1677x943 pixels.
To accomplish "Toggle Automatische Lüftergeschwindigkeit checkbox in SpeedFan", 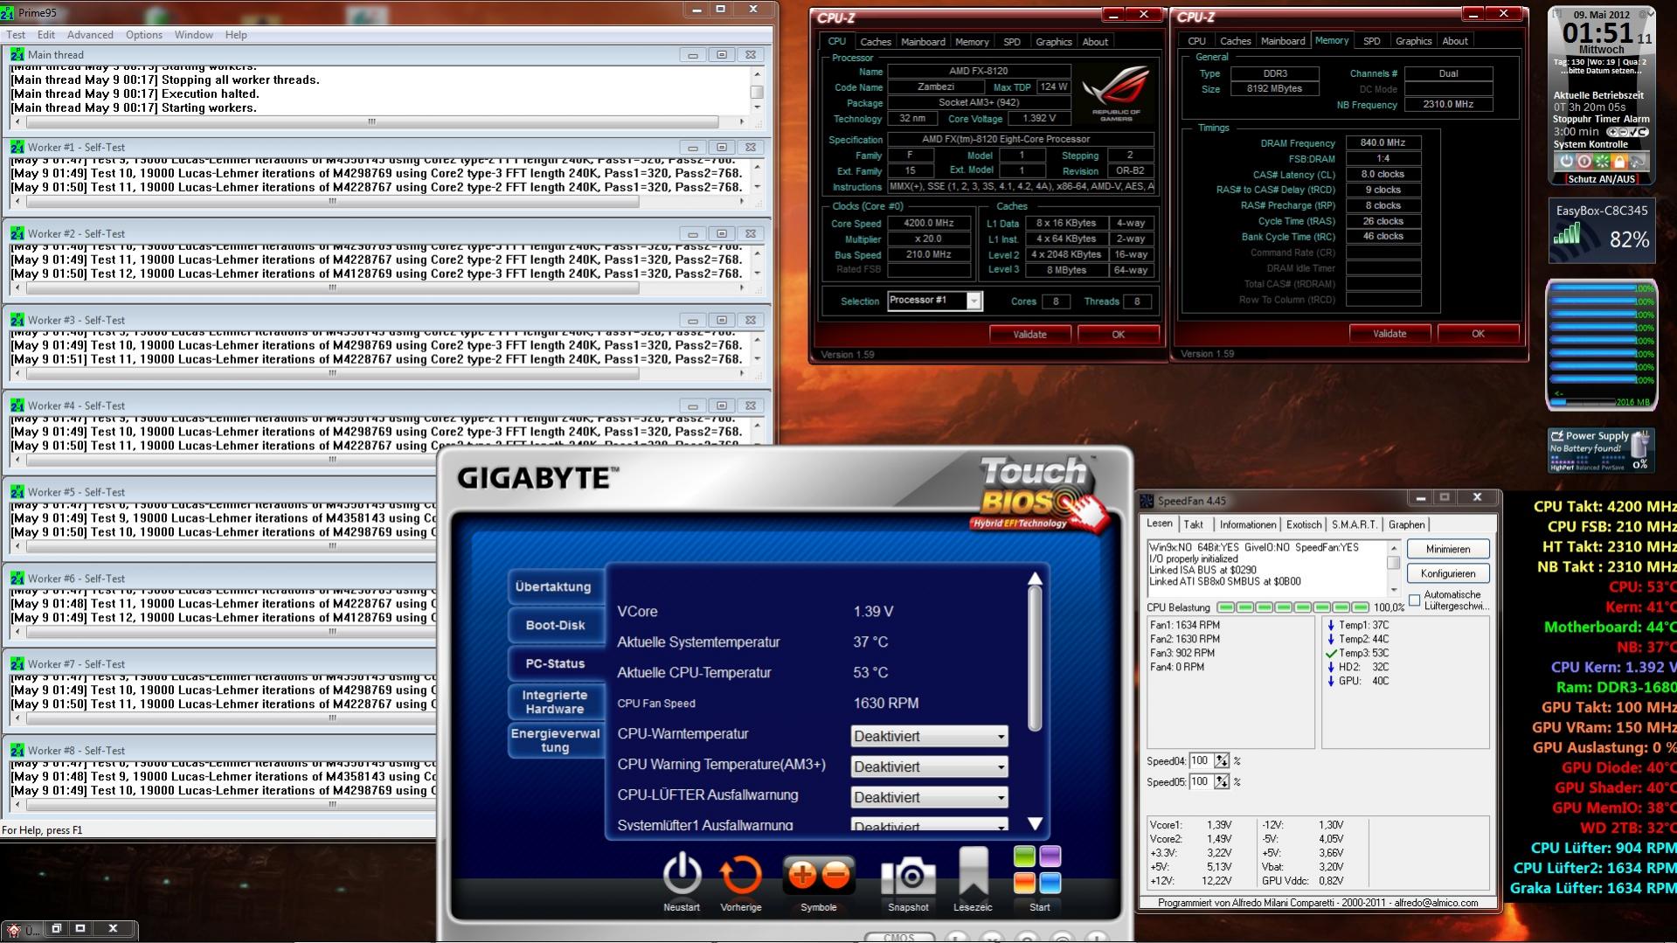I will click(x=1415, y=600).
